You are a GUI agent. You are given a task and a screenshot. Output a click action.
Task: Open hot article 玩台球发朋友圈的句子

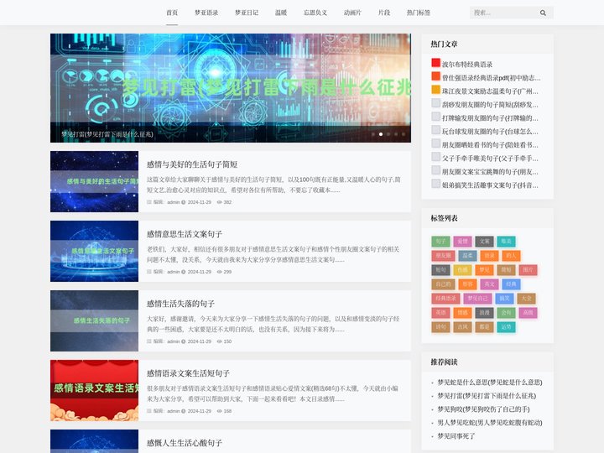490,132
